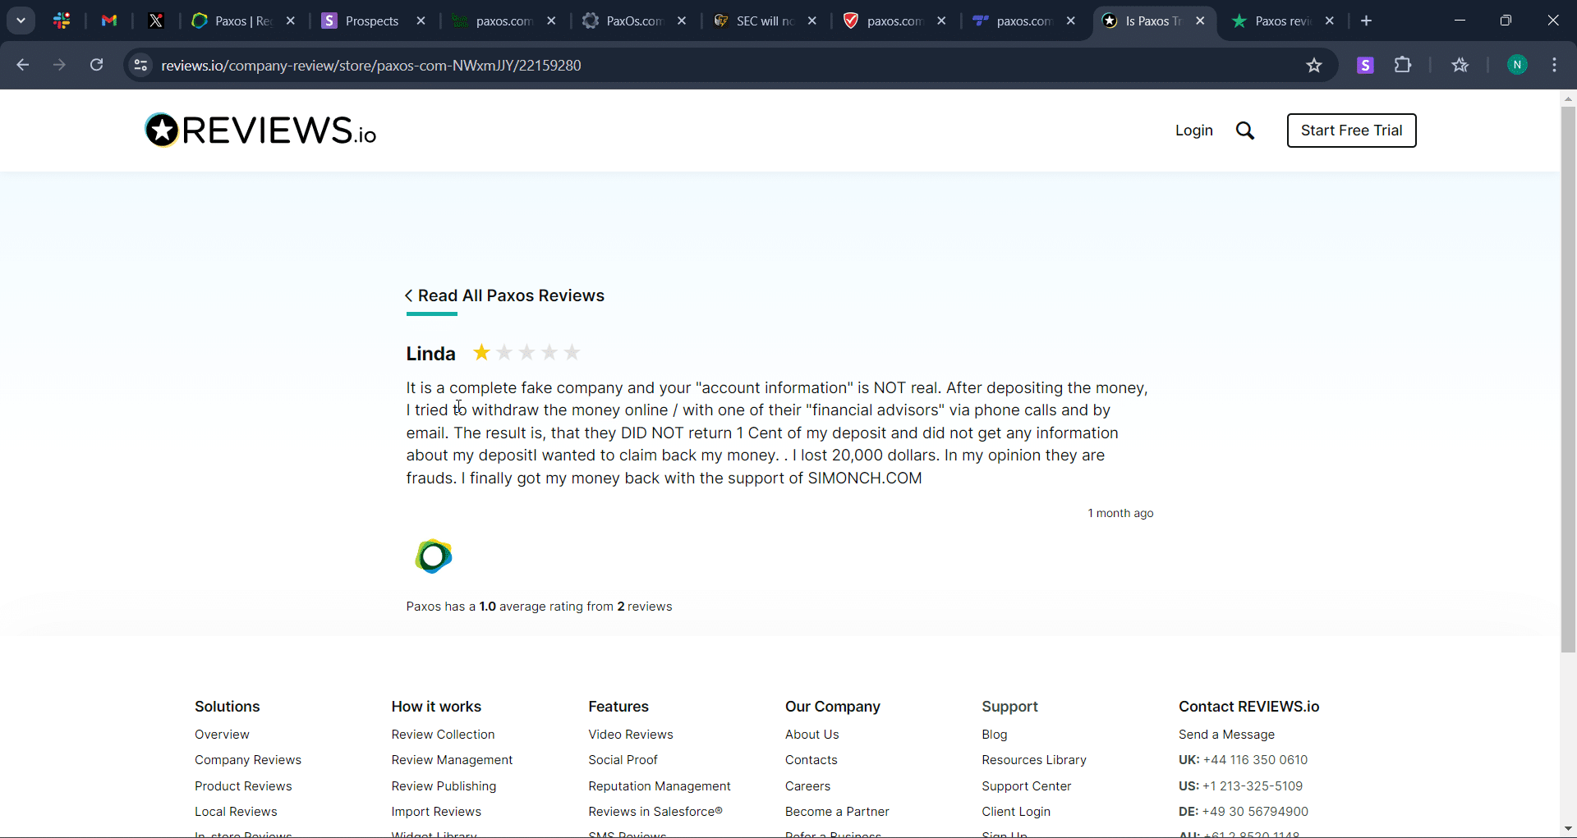Click the REVIEWS.io logo
Image resolution: width=1577 pixels, height=838 pixels.
click(x=260, y=131)
